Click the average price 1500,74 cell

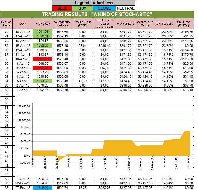click(x=62, y=188)
